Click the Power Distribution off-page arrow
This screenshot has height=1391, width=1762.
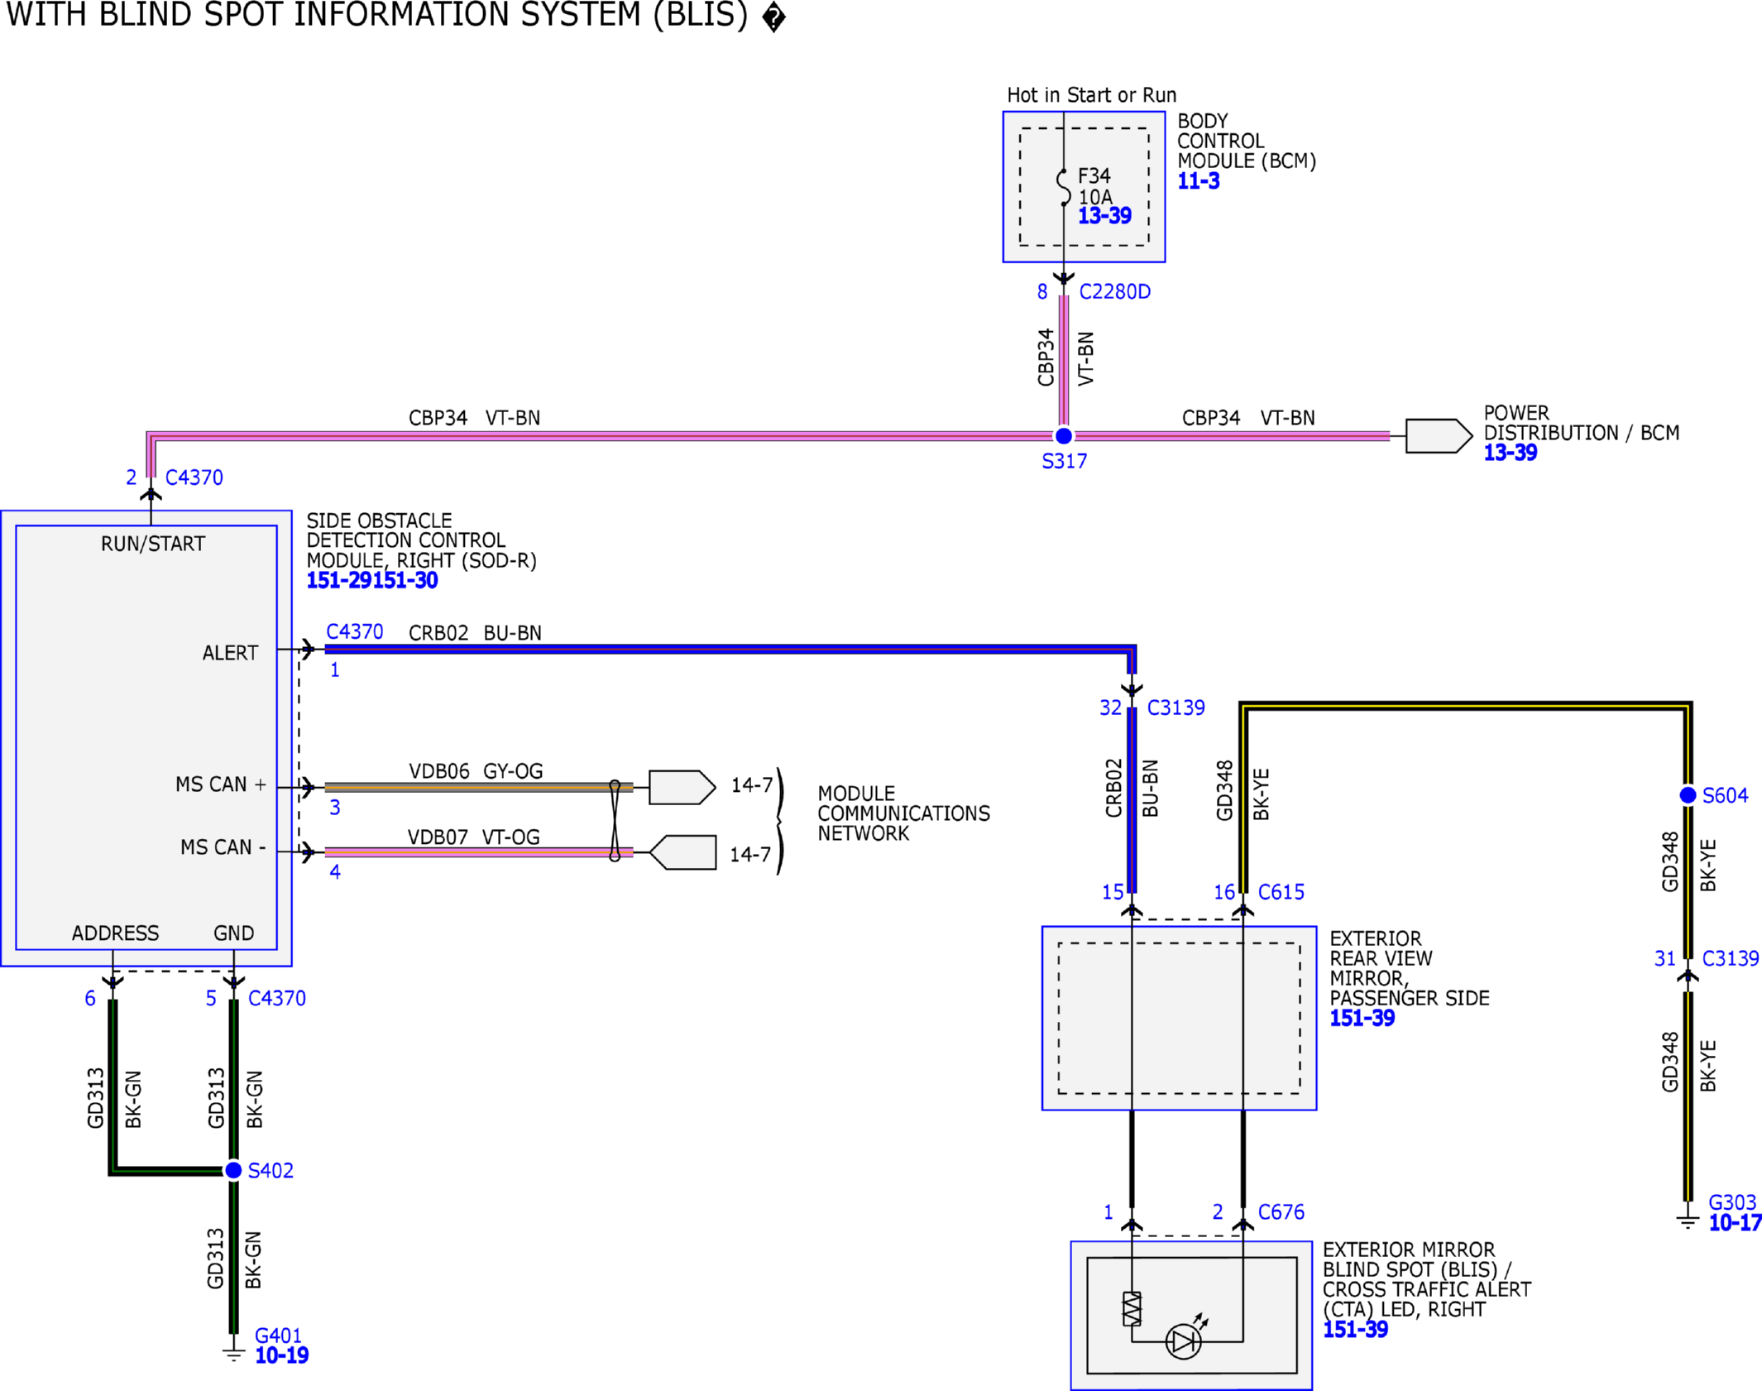click(1439, 436)
